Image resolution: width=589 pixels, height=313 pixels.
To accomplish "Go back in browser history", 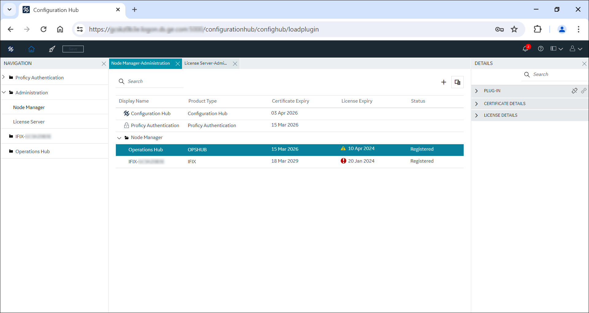I will 10,29.
